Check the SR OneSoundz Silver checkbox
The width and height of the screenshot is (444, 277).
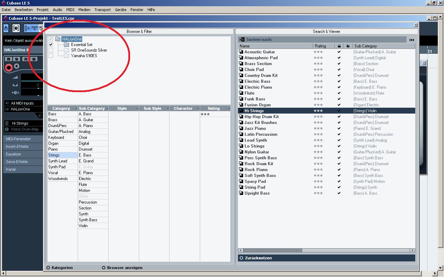[x=51, y=50]
